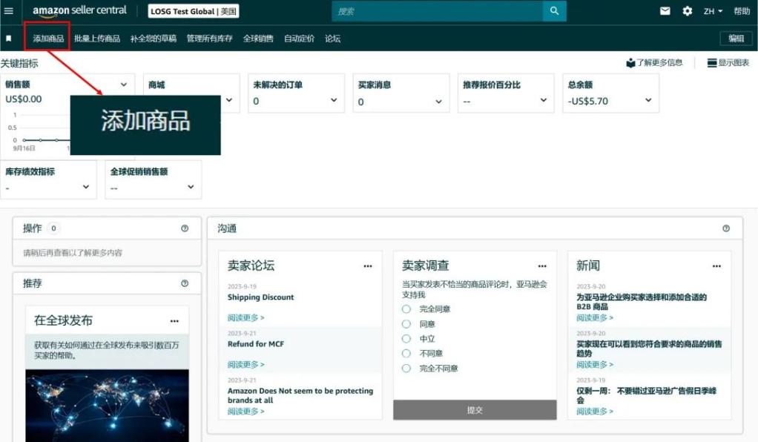758x442 pixels.
Task: Open the mail messages icon
Action: [665, 11]
